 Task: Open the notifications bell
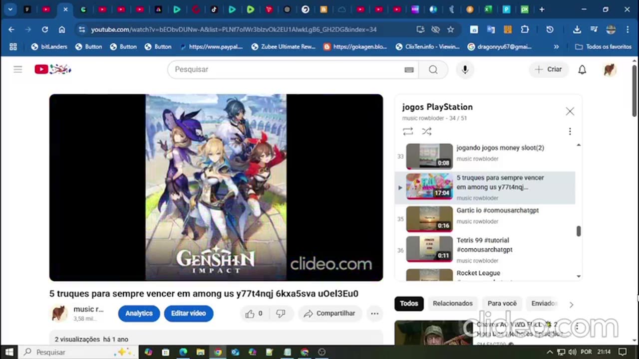(582, 70)
